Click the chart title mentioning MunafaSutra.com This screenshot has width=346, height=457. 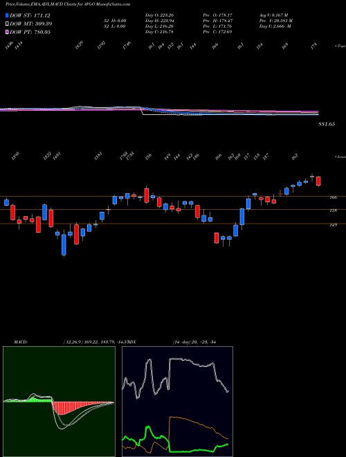[x=68, y=4]
